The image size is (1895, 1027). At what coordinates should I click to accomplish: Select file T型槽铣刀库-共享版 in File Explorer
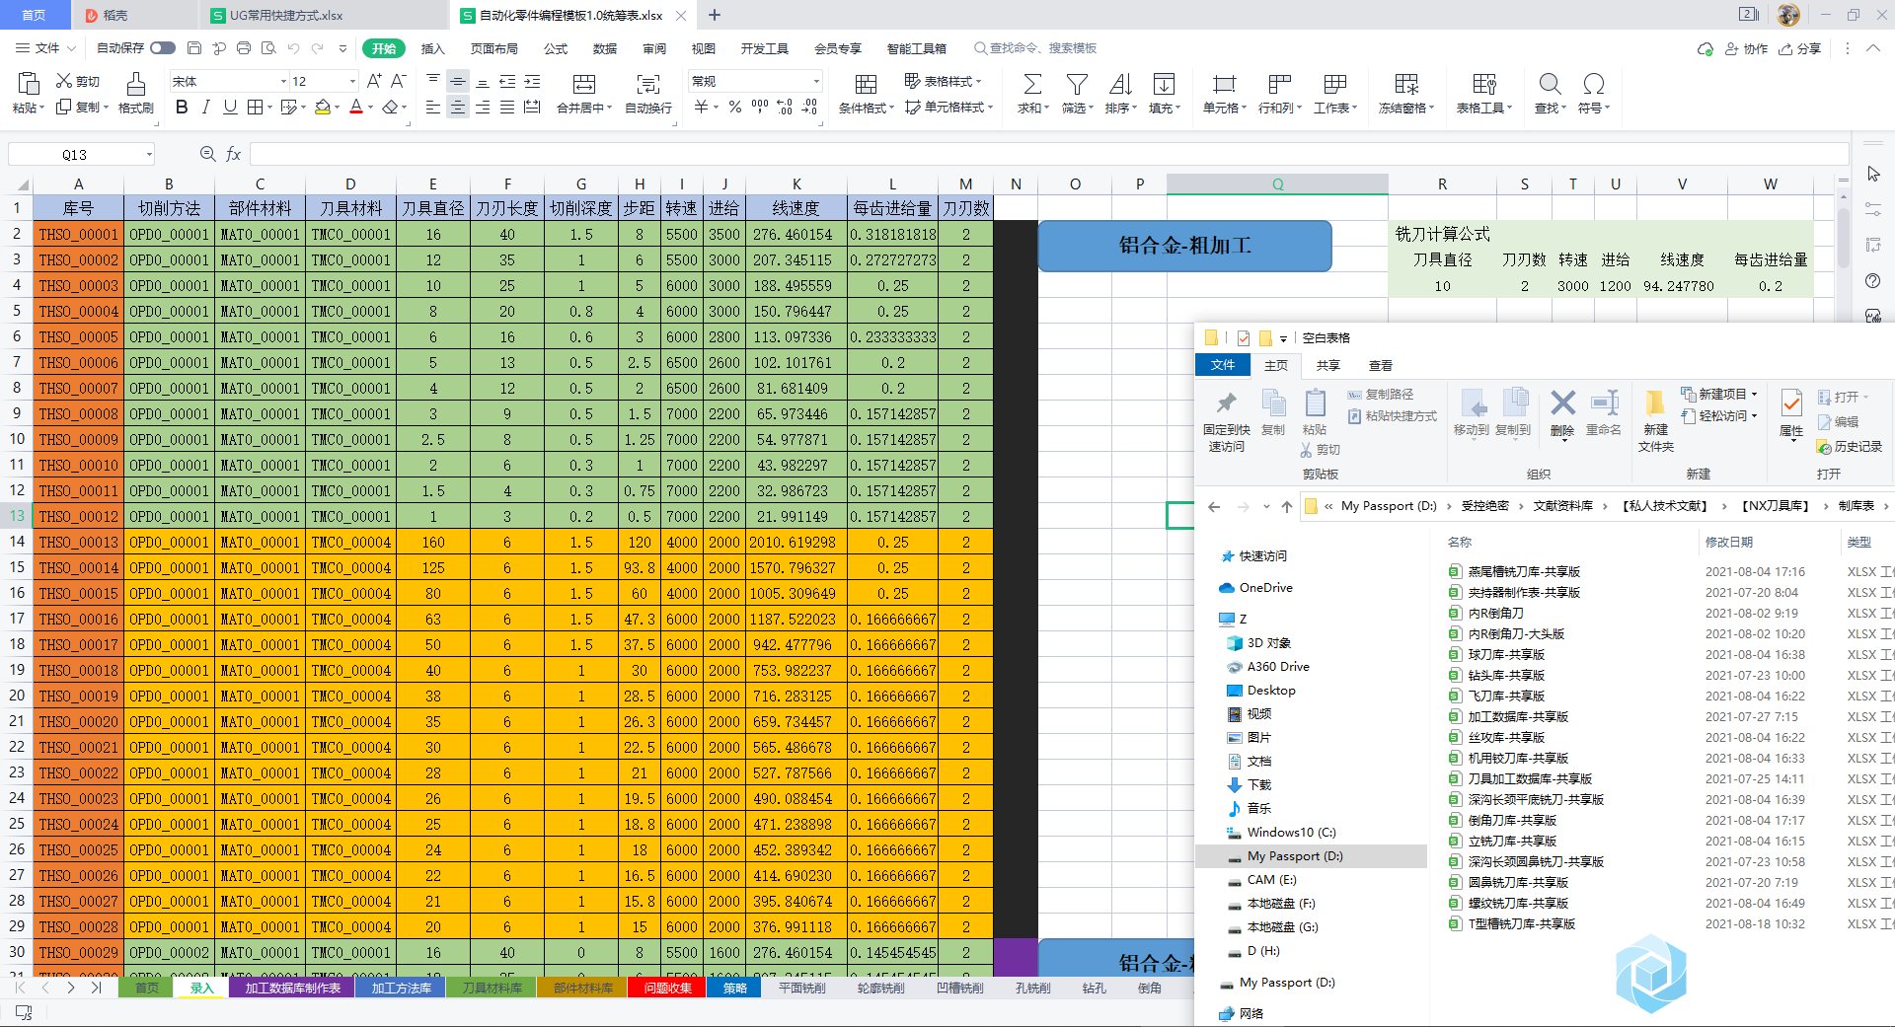(1521, 923)
